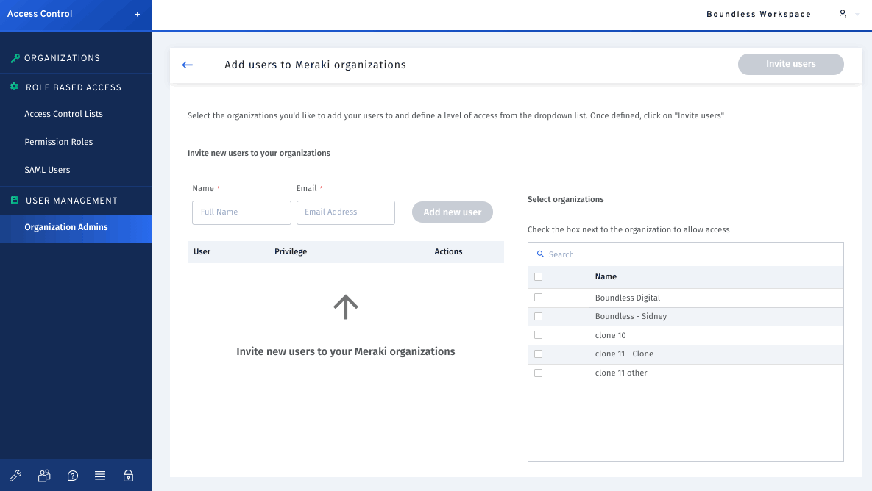Click the clone 11 - Clone organization name
Viewport: 872px width, 491px height.
[x=624, y=354]
